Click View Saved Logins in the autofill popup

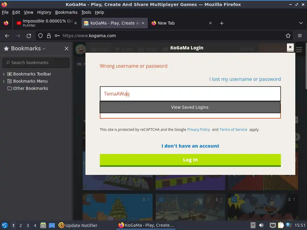click(190, 107)
